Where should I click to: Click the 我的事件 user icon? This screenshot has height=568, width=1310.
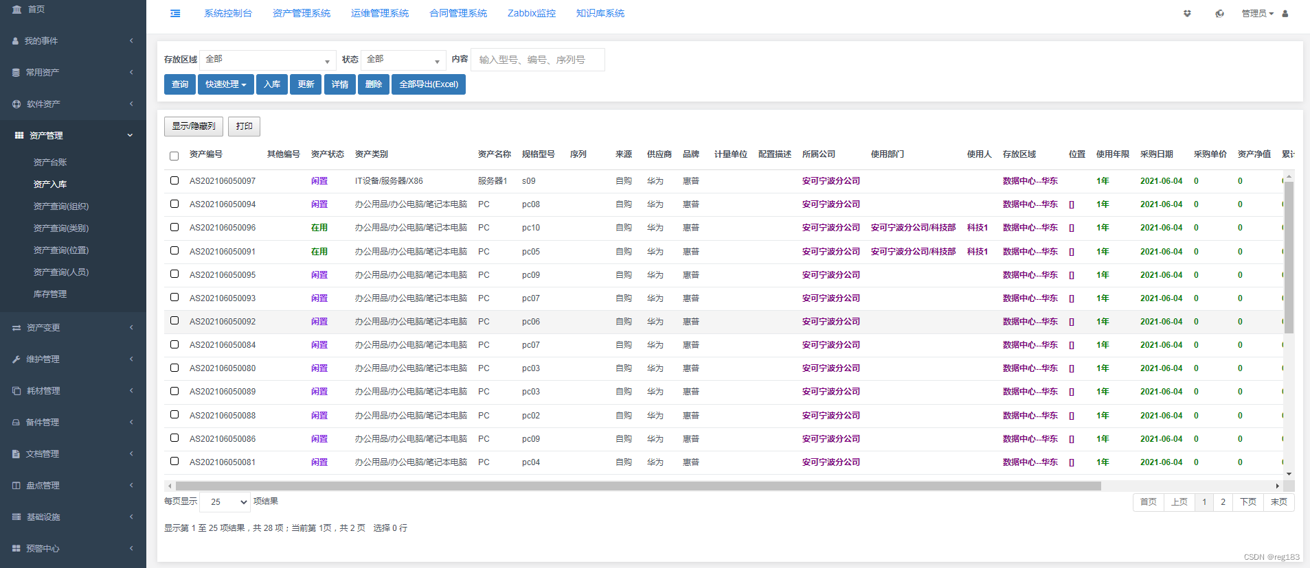[x=16, y=41]
